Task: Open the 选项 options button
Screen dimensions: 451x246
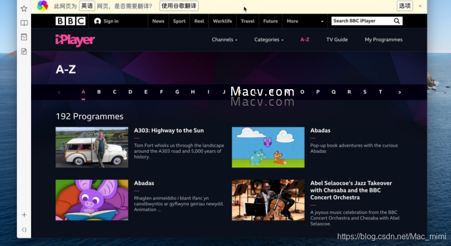Action: click(x=405, y=6)
